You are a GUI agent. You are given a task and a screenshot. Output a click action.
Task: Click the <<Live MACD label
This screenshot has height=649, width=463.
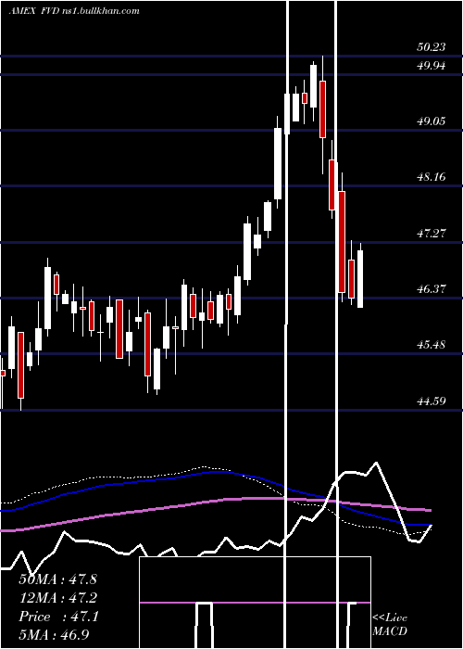[390, 624]
